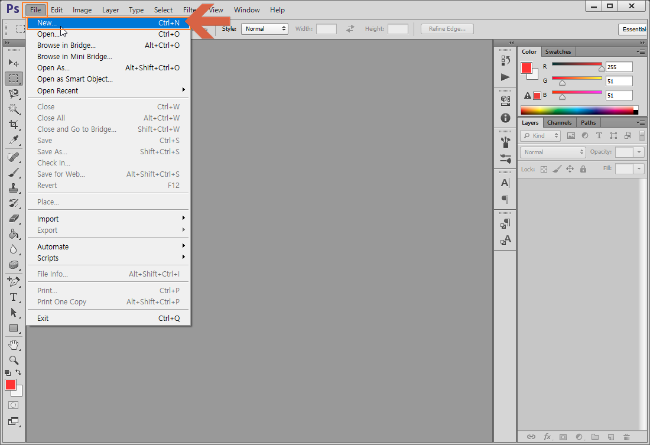Switch to the Swatches tab

tap(558, 52)
